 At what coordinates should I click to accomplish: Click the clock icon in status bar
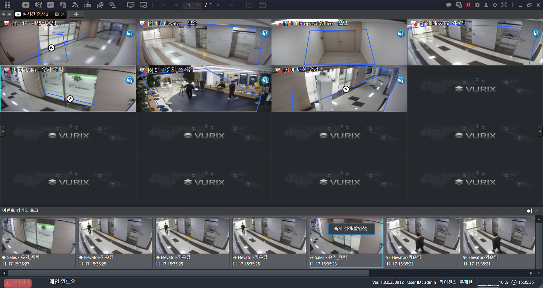pos(514,282)
